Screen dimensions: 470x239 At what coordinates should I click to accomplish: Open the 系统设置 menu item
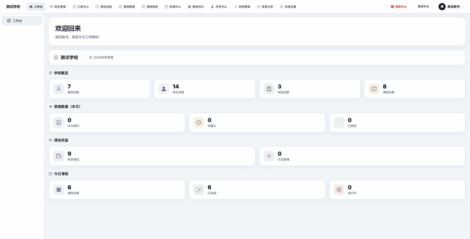point(288,6)
